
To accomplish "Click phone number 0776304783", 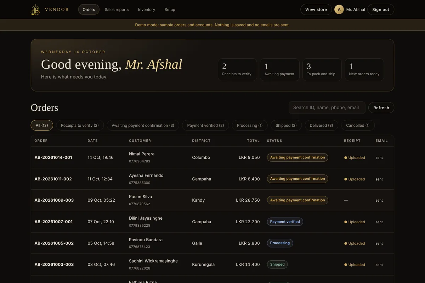I will (x=140, y=161).
